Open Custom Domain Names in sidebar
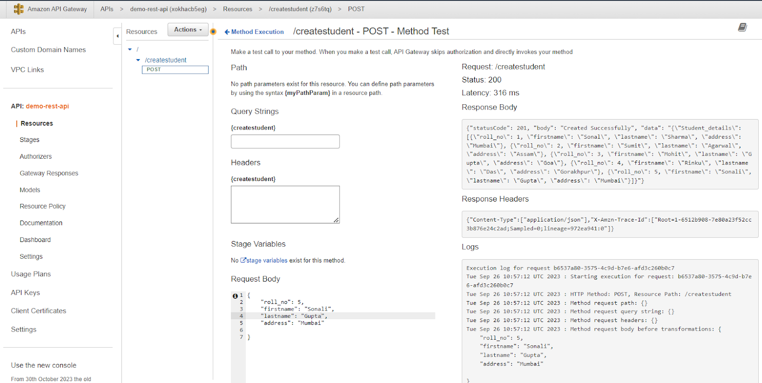The width and height of the screenshot is (762, 383). coord(48,50)
